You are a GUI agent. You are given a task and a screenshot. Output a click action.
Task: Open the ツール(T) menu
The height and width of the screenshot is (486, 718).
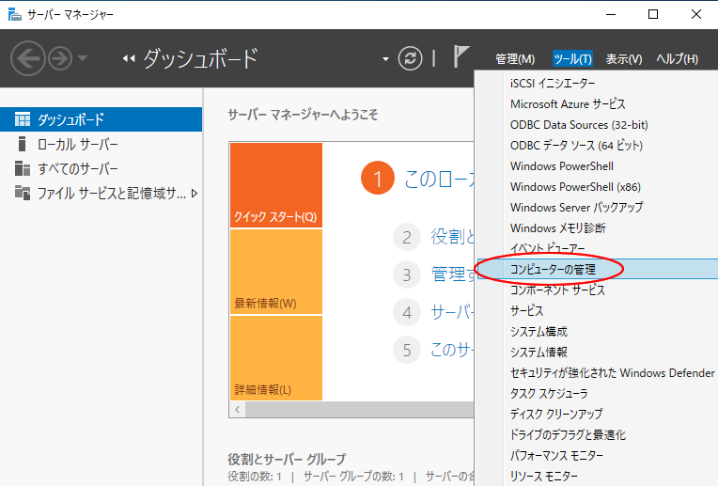coord(572,58)
